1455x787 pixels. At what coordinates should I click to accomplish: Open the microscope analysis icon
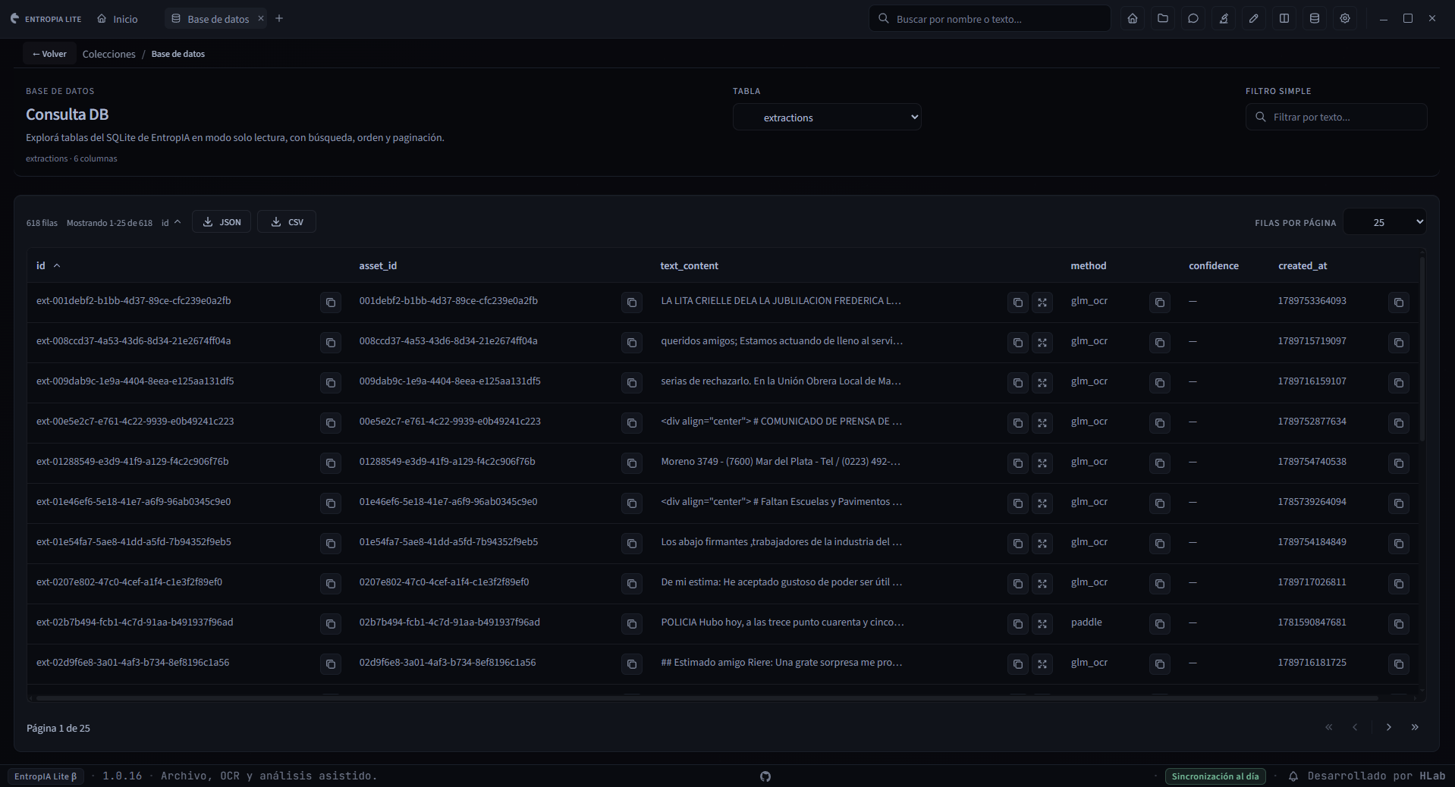pos(1224,18)
